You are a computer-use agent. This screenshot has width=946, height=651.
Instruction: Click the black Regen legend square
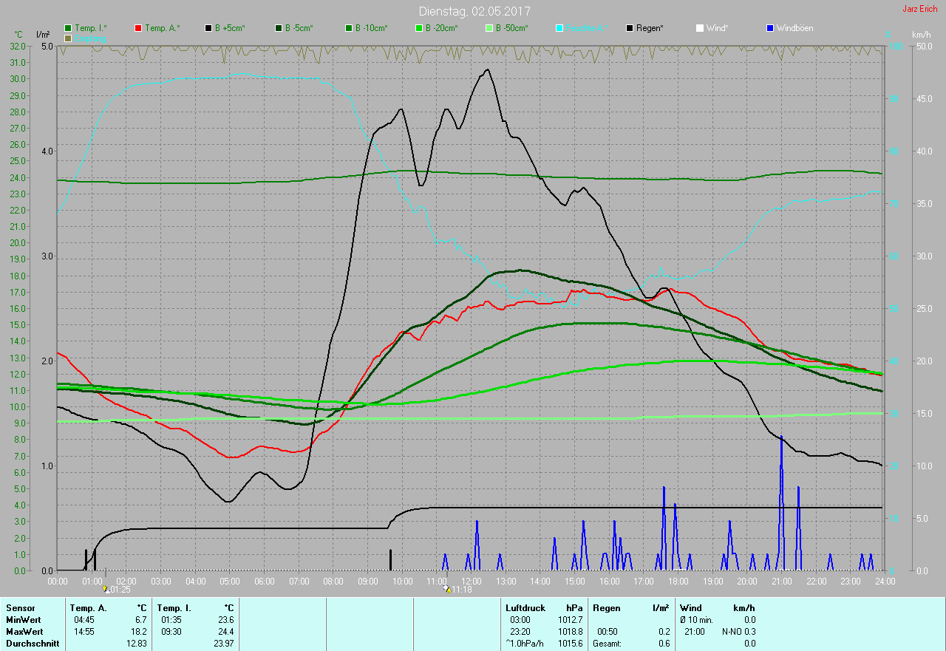tap(630, 28)
